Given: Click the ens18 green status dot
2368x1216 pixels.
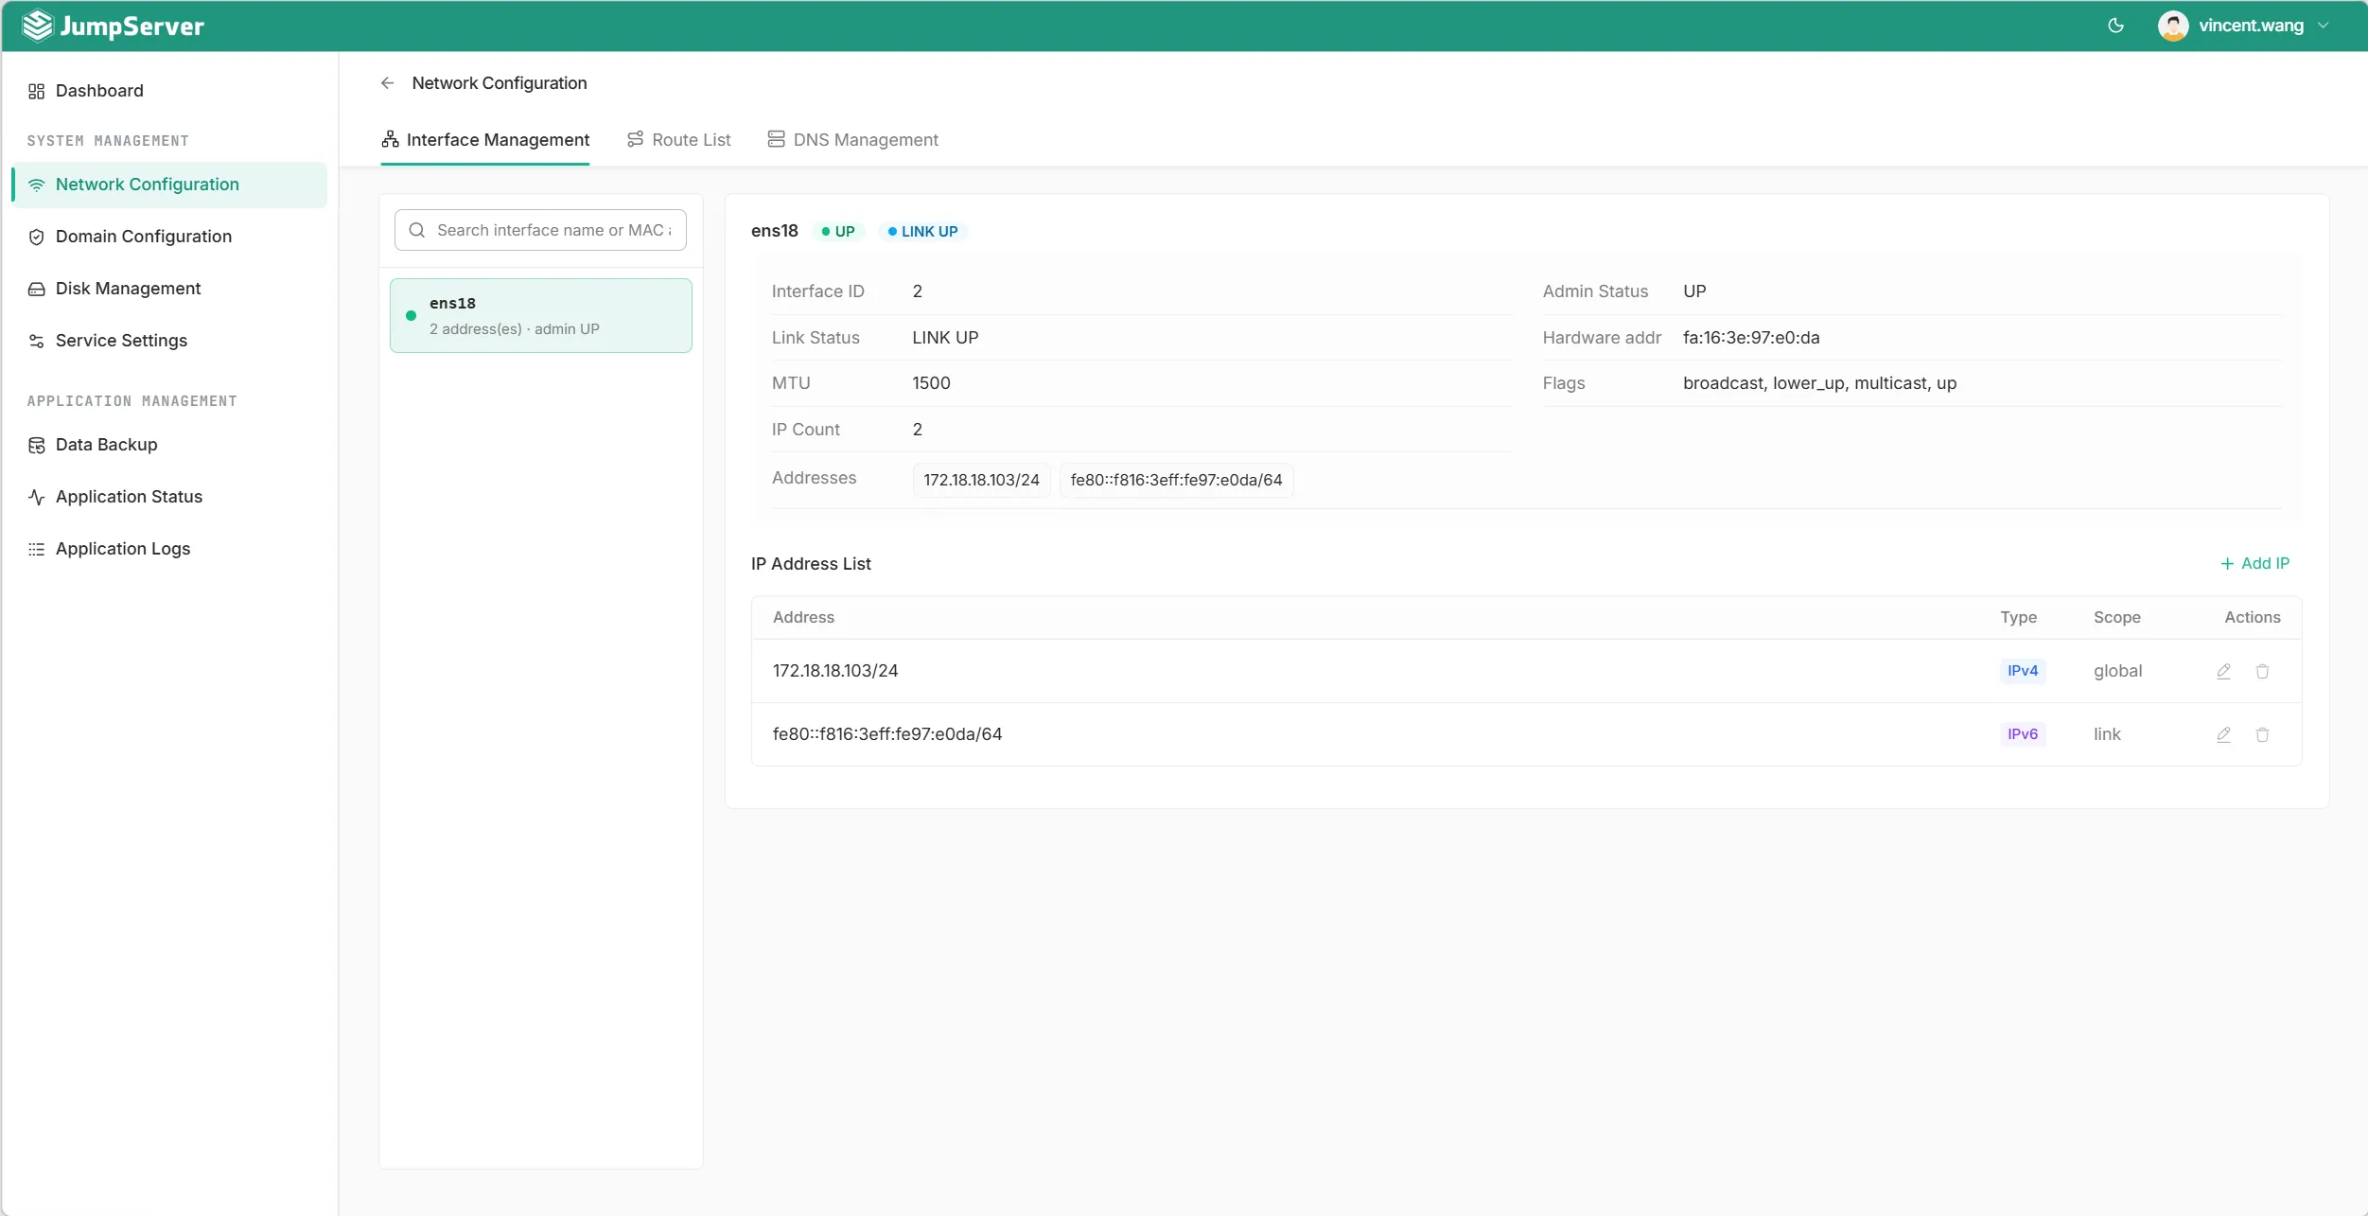Looking at the screenshot, I should [x=411, y=316].
